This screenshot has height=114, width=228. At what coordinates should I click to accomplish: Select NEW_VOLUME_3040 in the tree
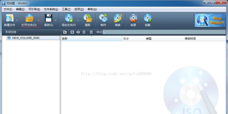33,38
